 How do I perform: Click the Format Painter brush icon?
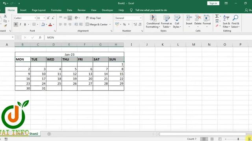pos(5,25)
